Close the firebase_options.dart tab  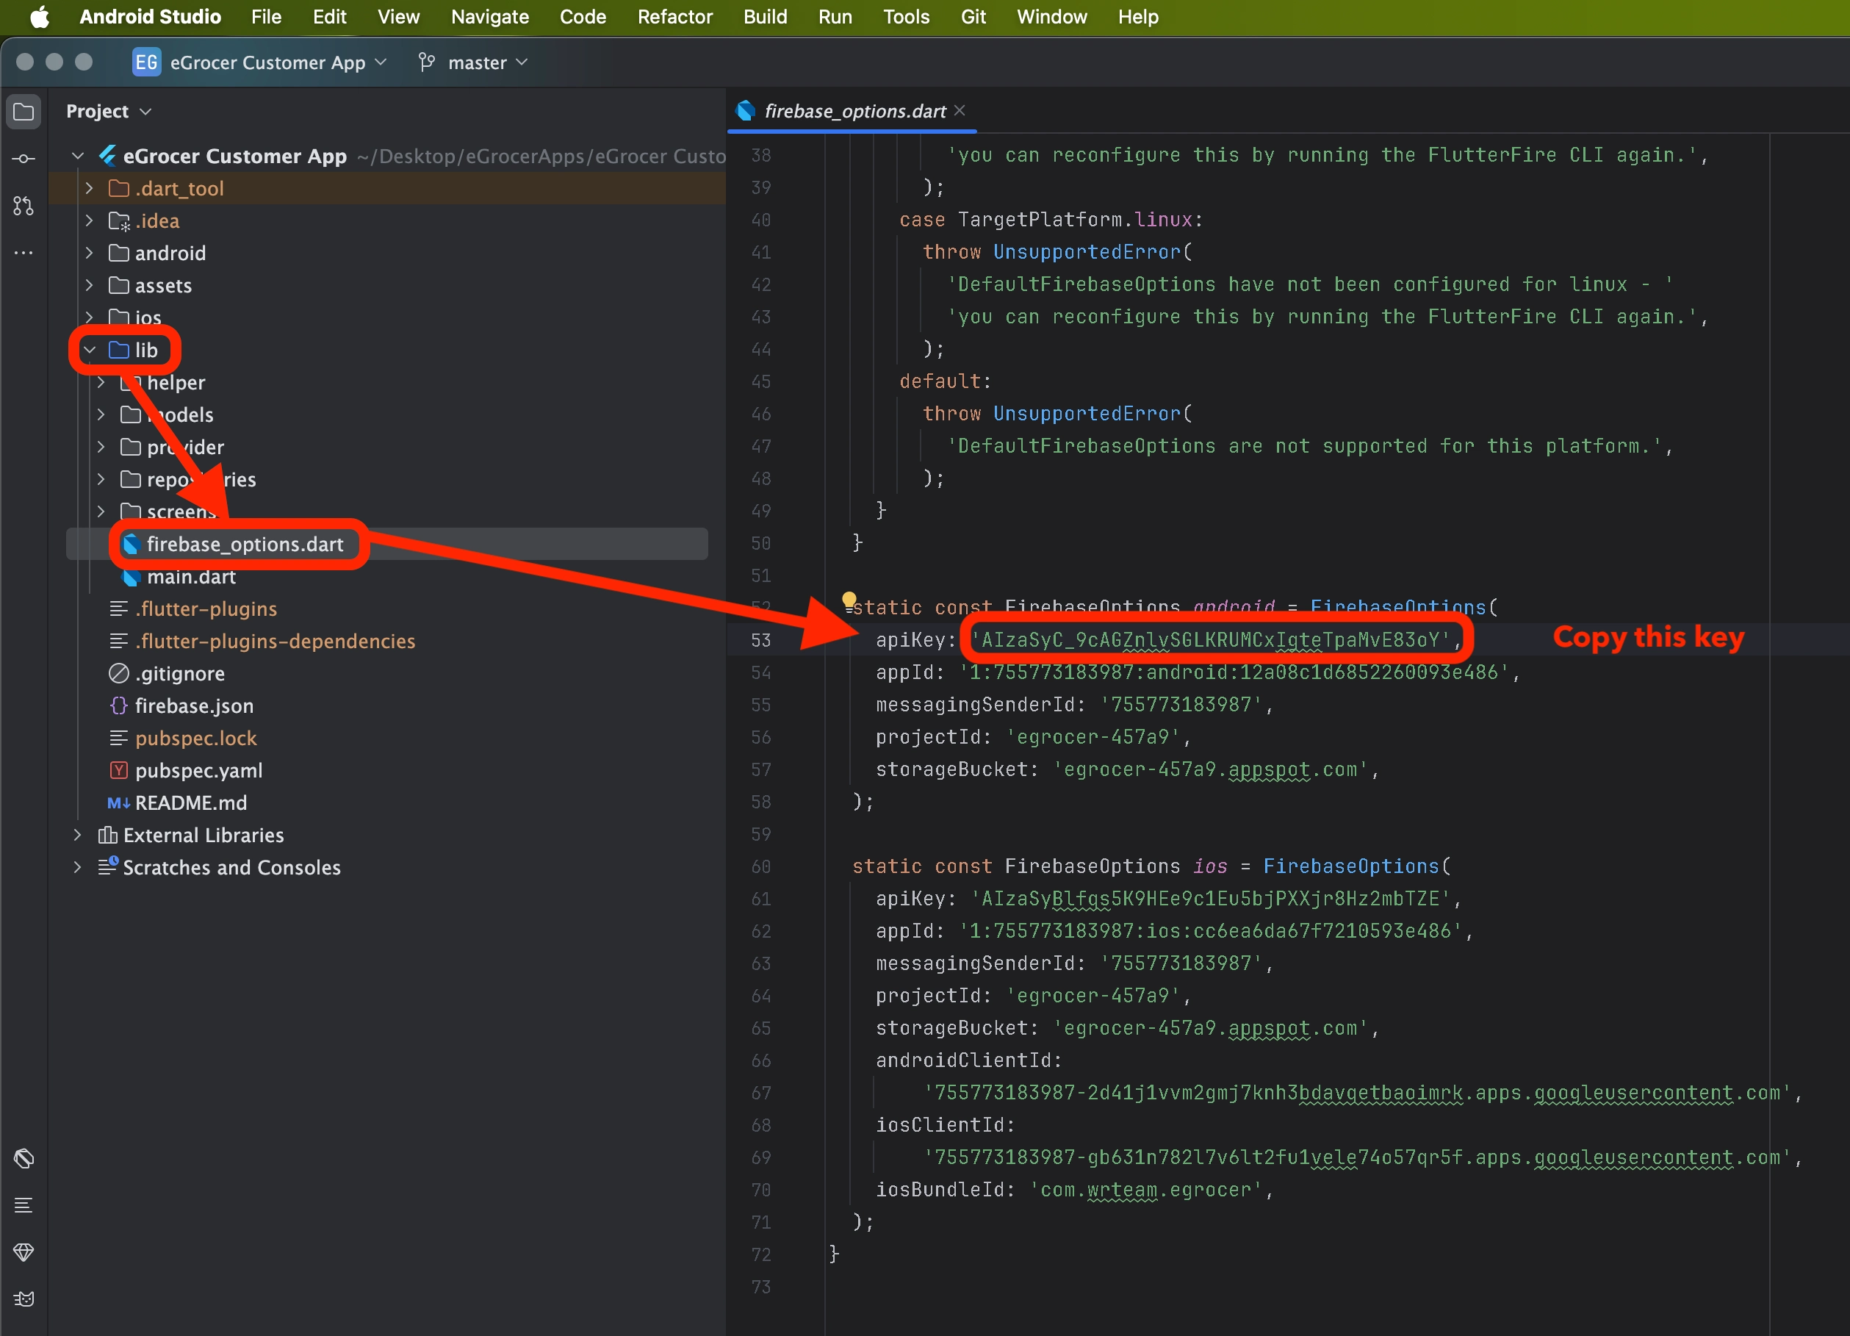pyautogui.click(x=960, y=110)
